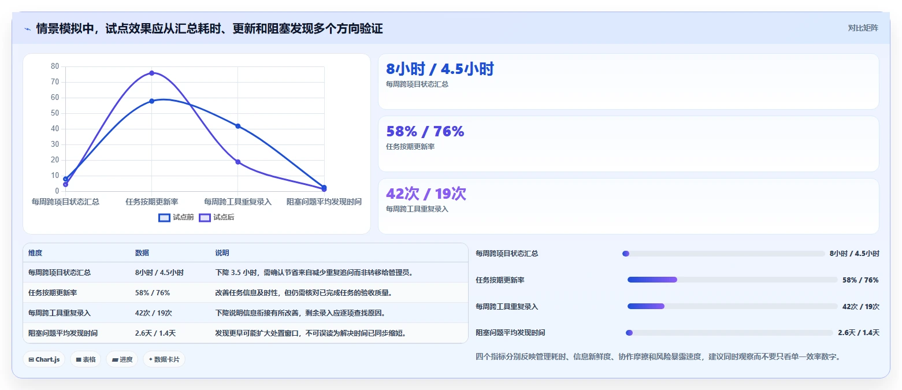902x390 pixels.
Task: Click the 试点前 data point at 58
Action: (x=151, y=101)
